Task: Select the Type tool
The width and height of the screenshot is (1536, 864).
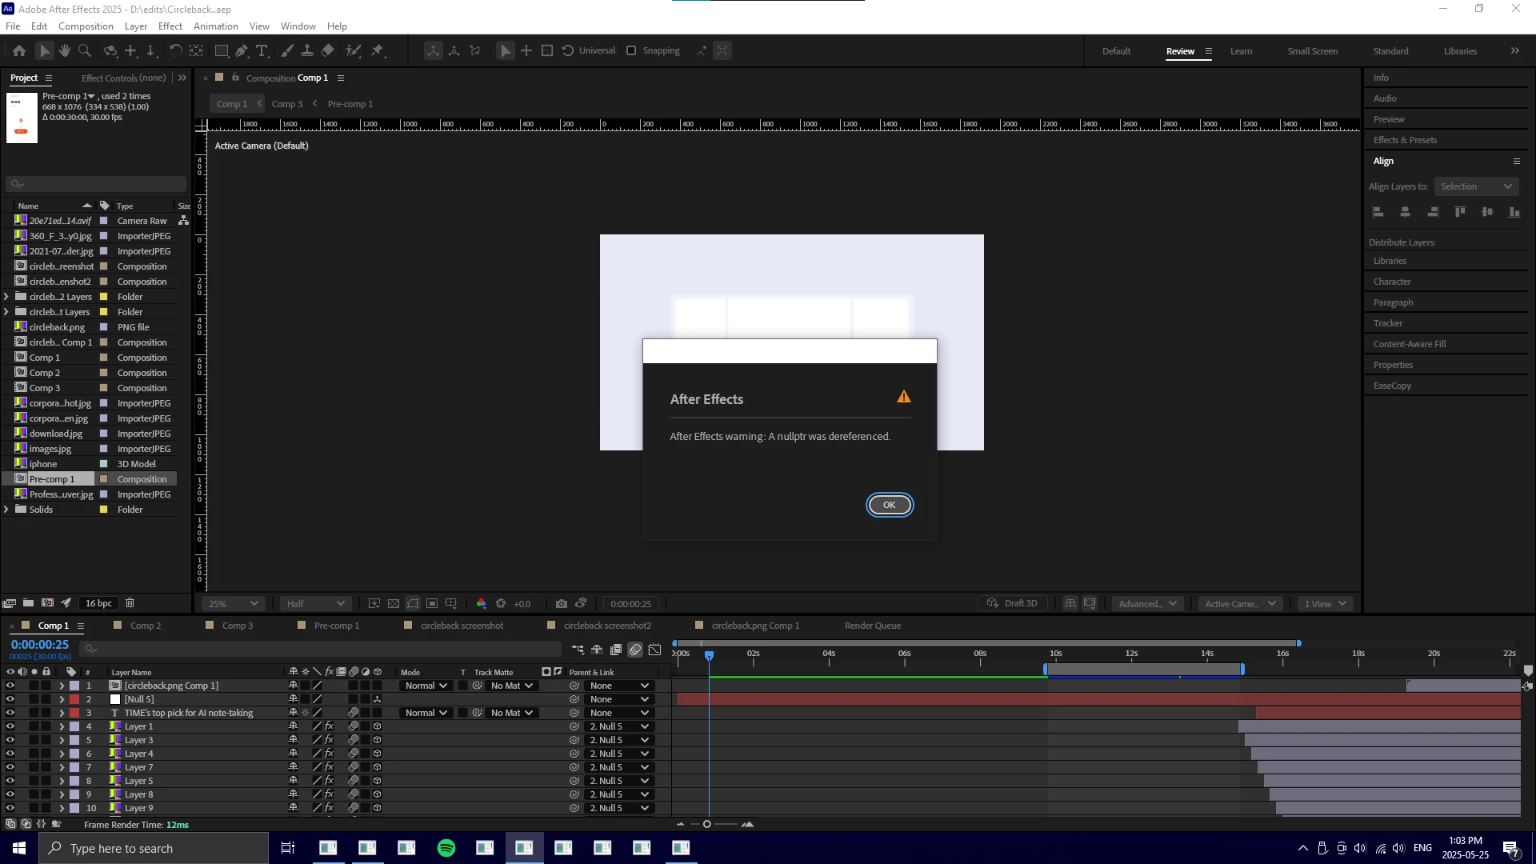Action: [x=262, y=50]
